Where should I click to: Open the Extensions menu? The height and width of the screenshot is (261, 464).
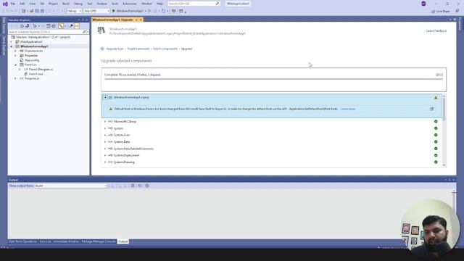coord(130,4)
